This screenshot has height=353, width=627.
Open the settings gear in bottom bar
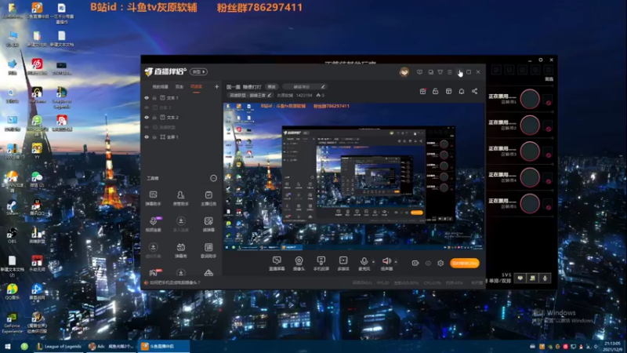click(x=440, y=263)
